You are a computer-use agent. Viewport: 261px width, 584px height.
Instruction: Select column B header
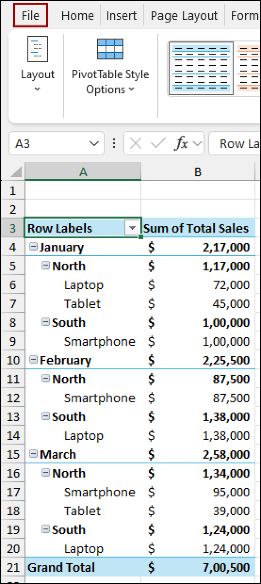tap(198, 172)
